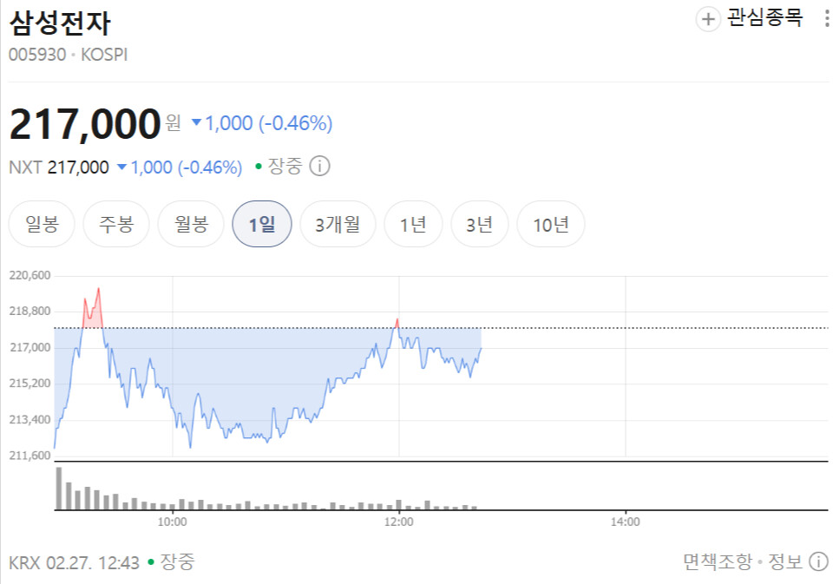The width and height of the screenshot is (833, 584).
Task: Open the three-dot more options menu
Action: [x=825, y=19]
